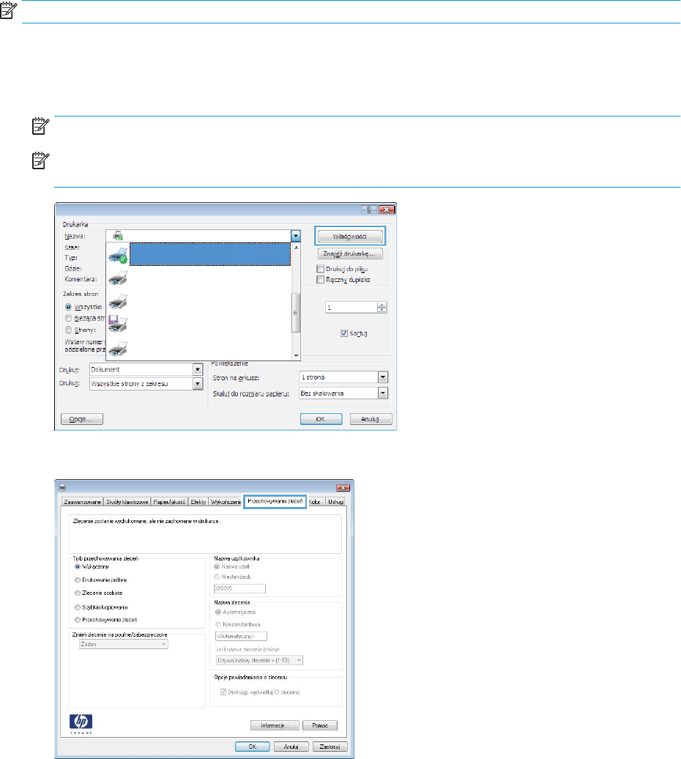The image size is (681, 759).
Task: Open the Stron na arkusz dropdown
Action: pyautogui.click(x=382, y=377)
